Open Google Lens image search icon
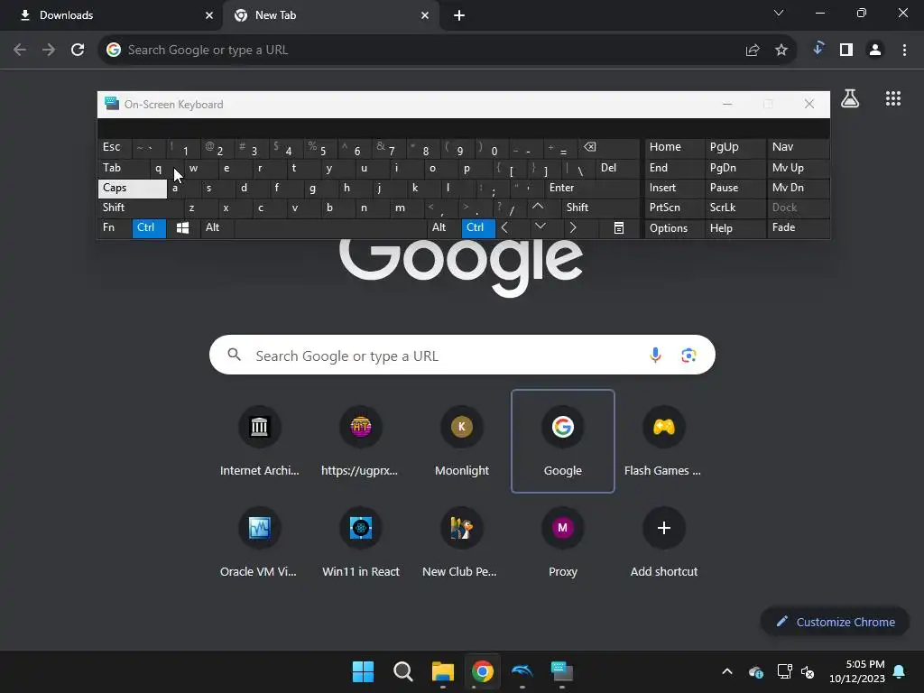 [x=688, y=355]
